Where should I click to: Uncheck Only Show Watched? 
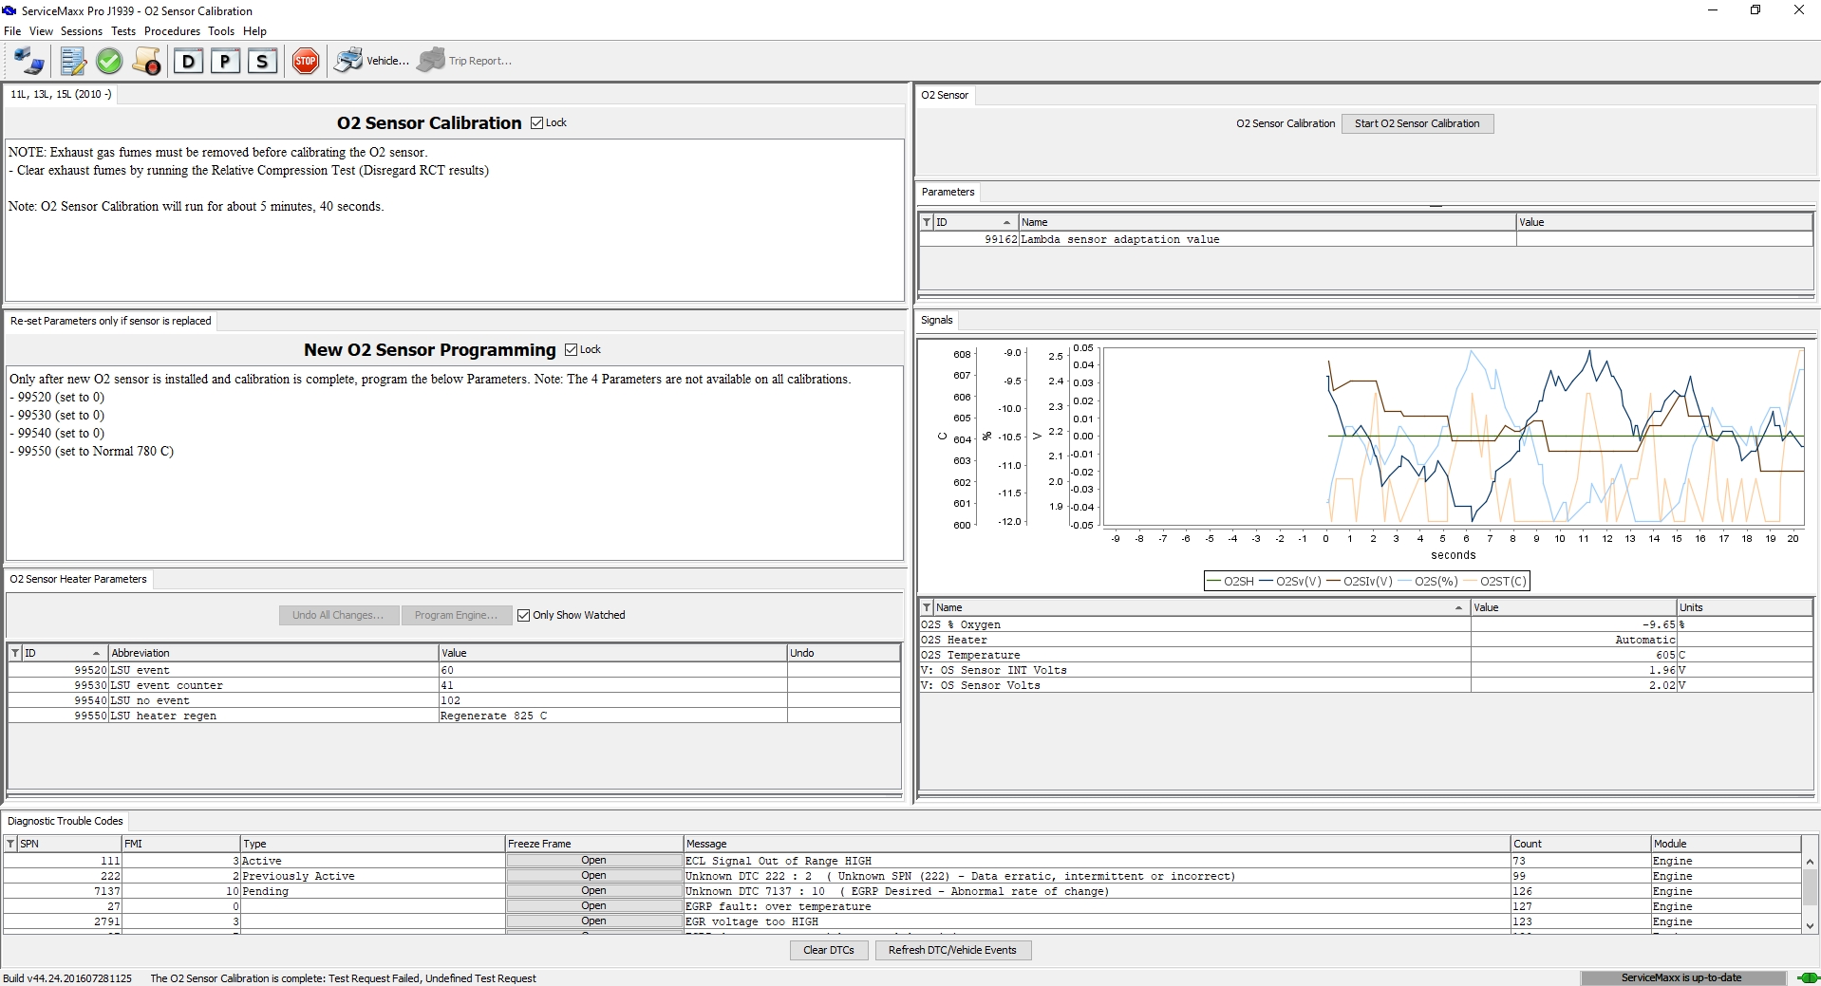[x=523, y=616]
